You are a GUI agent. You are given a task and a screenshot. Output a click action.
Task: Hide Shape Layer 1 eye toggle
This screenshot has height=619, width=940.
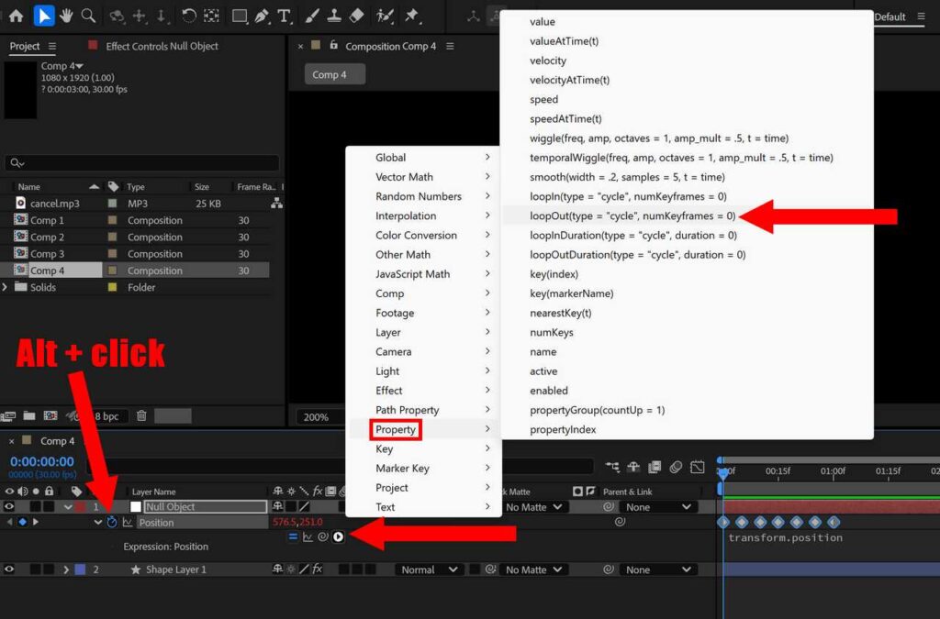click(x=9, y=569)
